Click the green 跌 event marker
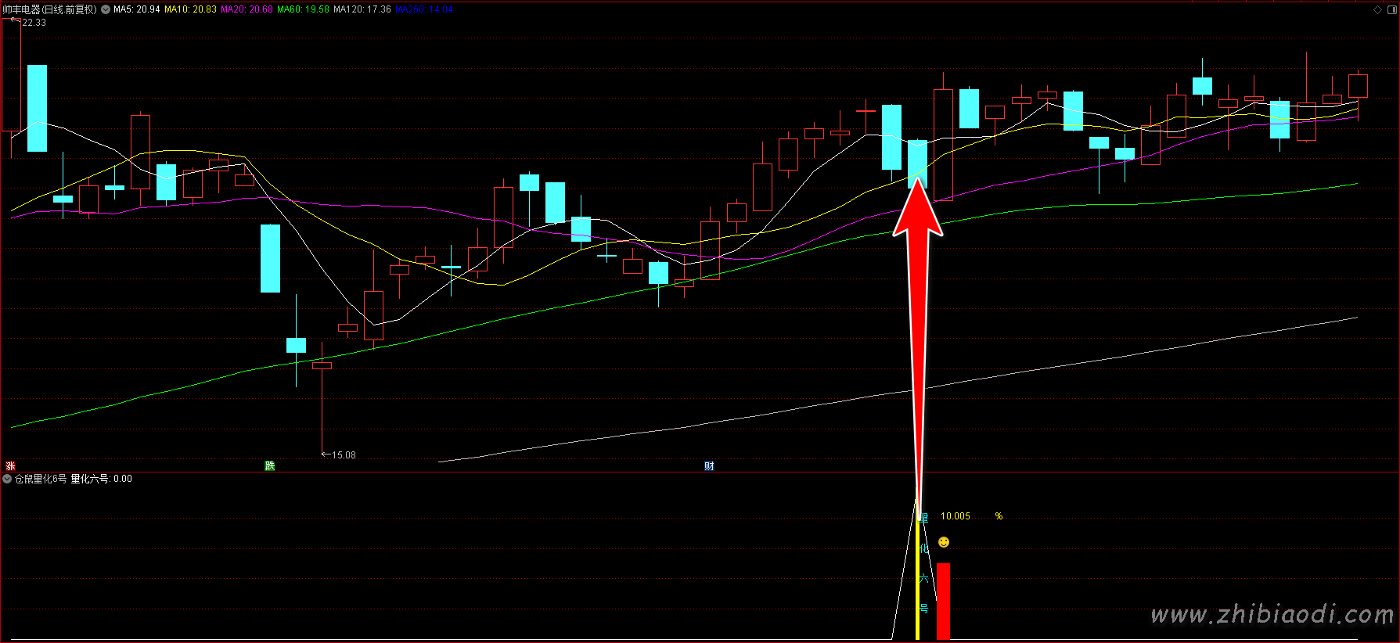This screenshot has height=643, width=1400. pos(270,466)
